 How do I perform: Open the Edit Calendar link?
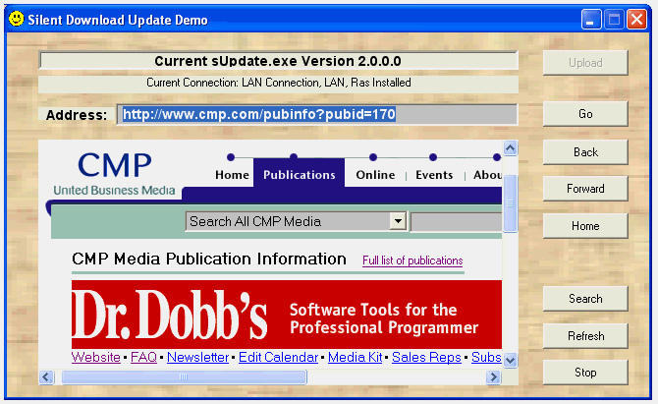tap(279, 357)
